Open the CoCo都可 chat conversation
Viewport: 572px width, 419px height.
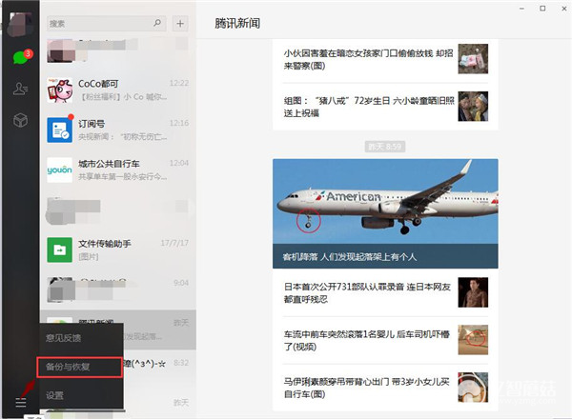[118, 90]
